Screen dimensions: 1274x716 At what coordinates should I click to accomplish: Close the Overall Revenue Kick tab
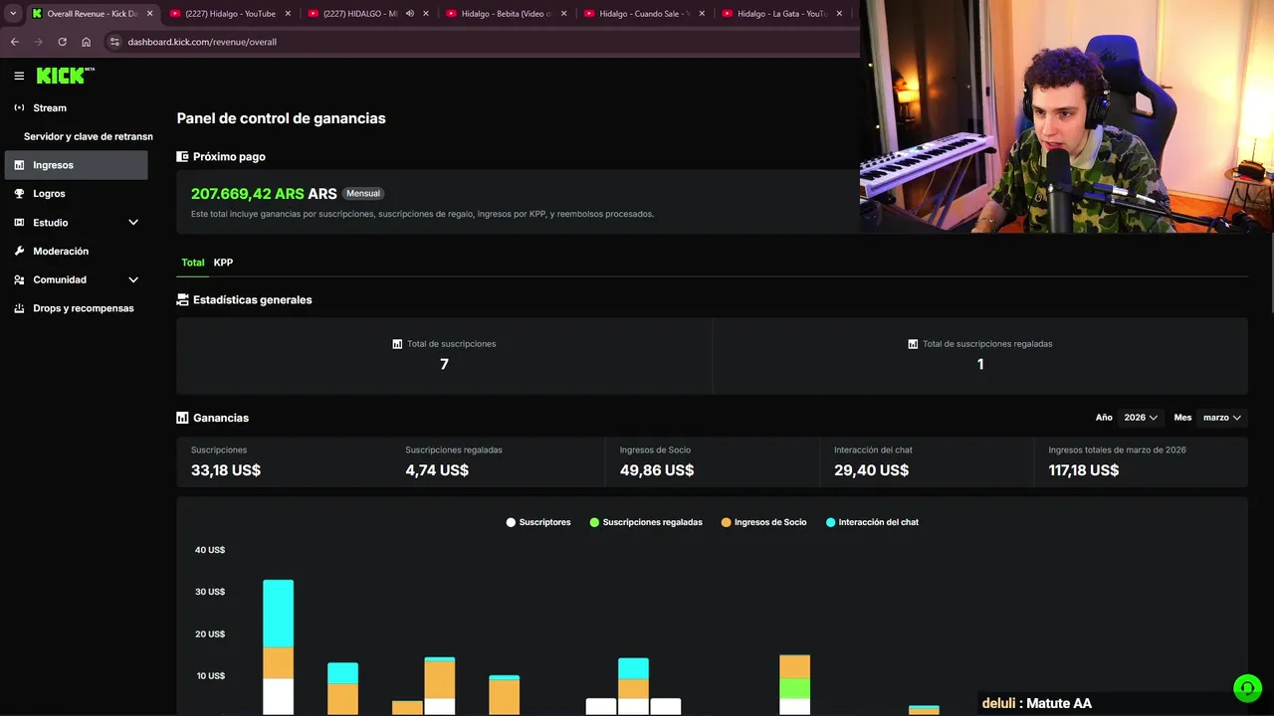[x=150, y=14]
